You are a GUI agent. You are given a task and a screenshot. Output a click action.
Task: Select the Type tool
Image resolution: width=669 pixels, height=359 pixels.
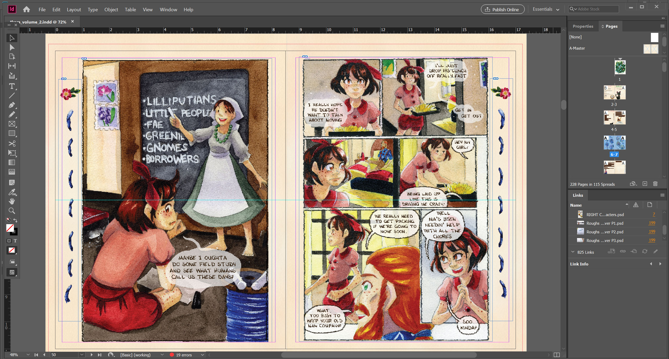point(12,86)
